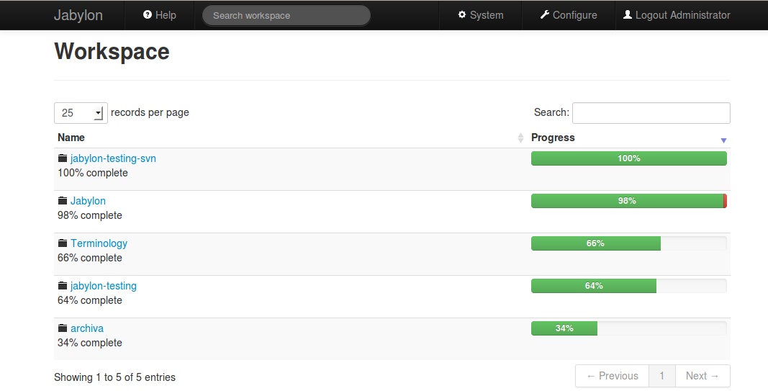Sort the table by Name column arrows
Screen dimensions: 768x391
[x=521, y=138]
